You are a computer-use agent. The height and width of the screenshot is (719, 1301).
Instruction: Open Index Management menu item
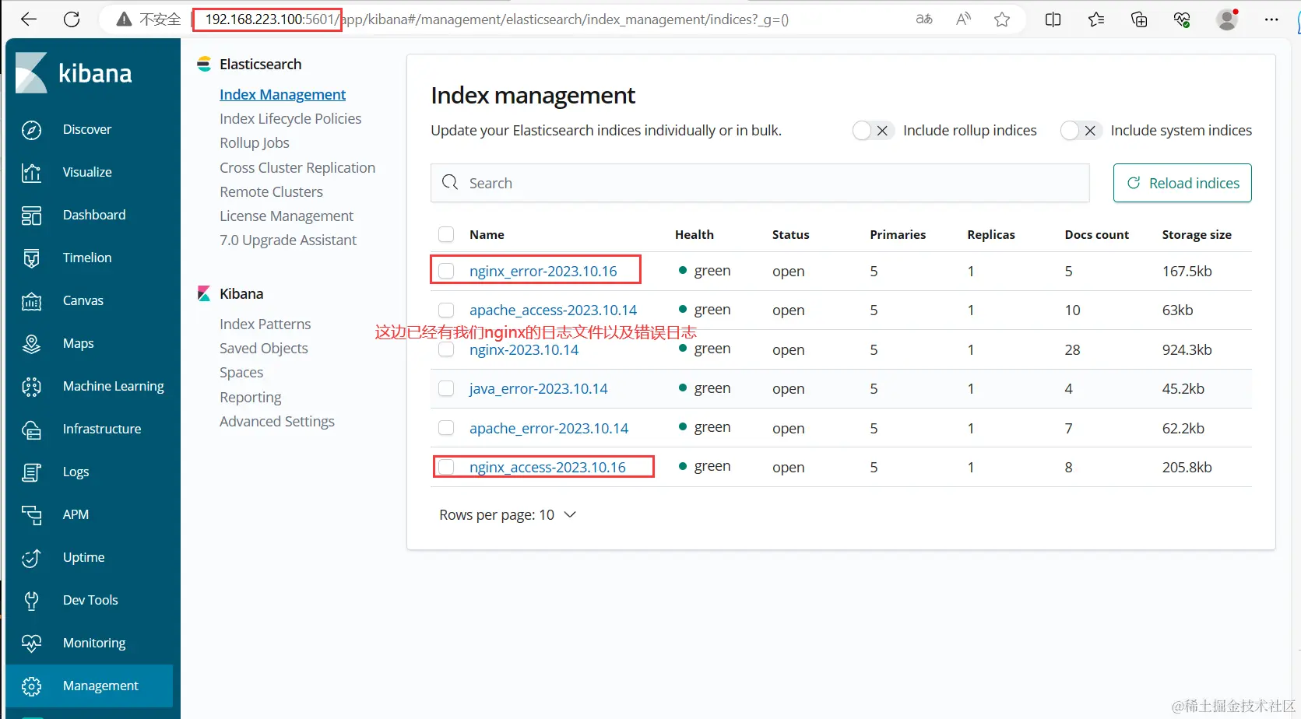point(283,94)
